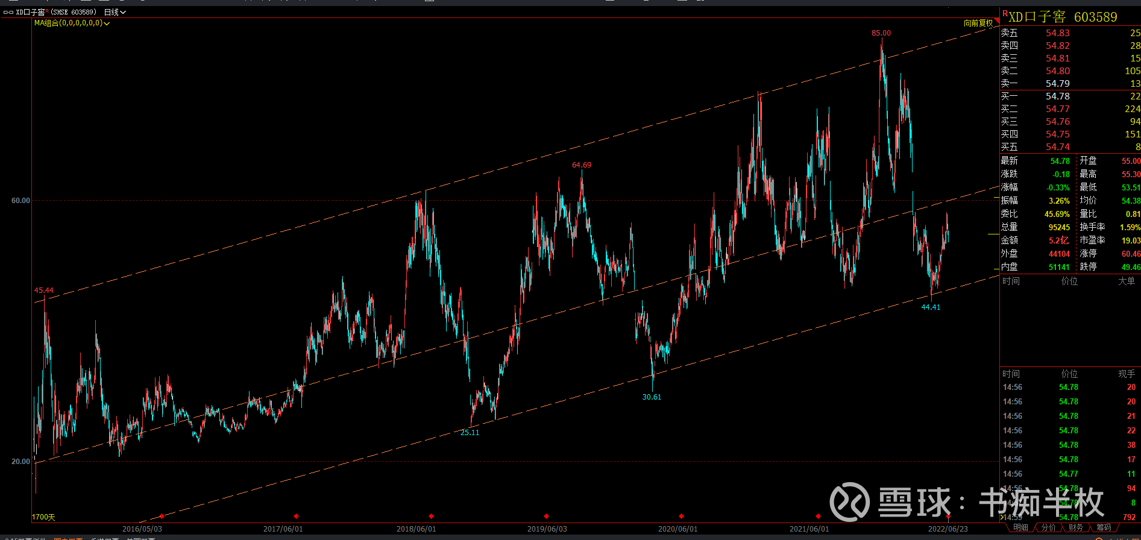The image size is (1141, 540).
Task: Click the 卖四 price 54.82
Action: pos(1058,46)
